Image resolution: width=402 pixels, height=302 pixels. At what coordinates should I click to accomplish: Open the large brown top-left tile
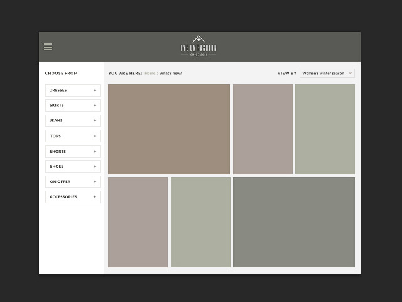point(169,129)
